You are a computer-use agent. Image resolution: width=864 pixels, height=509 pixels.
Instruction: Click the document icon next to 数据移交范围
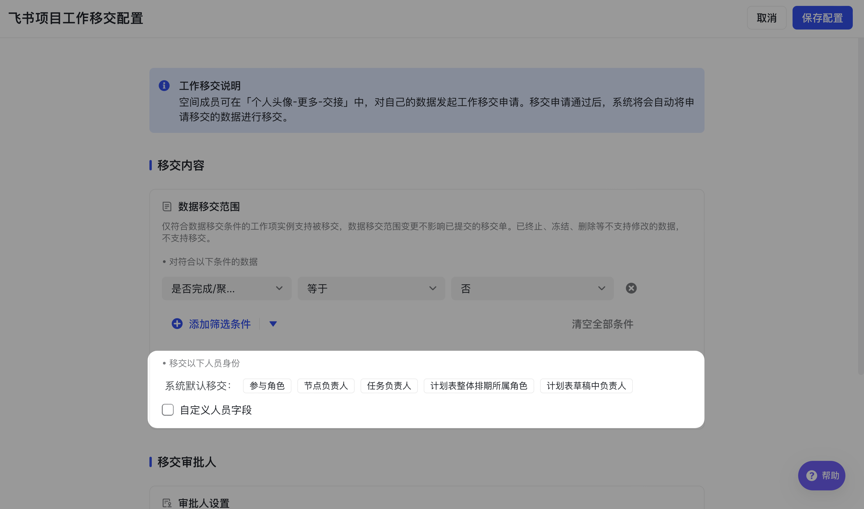click(x=167, y=206)
